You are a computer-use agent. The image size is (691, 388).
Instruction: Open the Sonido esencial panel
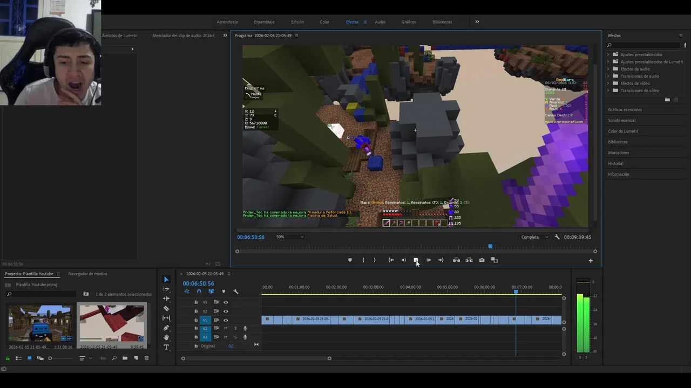point(622,120)
